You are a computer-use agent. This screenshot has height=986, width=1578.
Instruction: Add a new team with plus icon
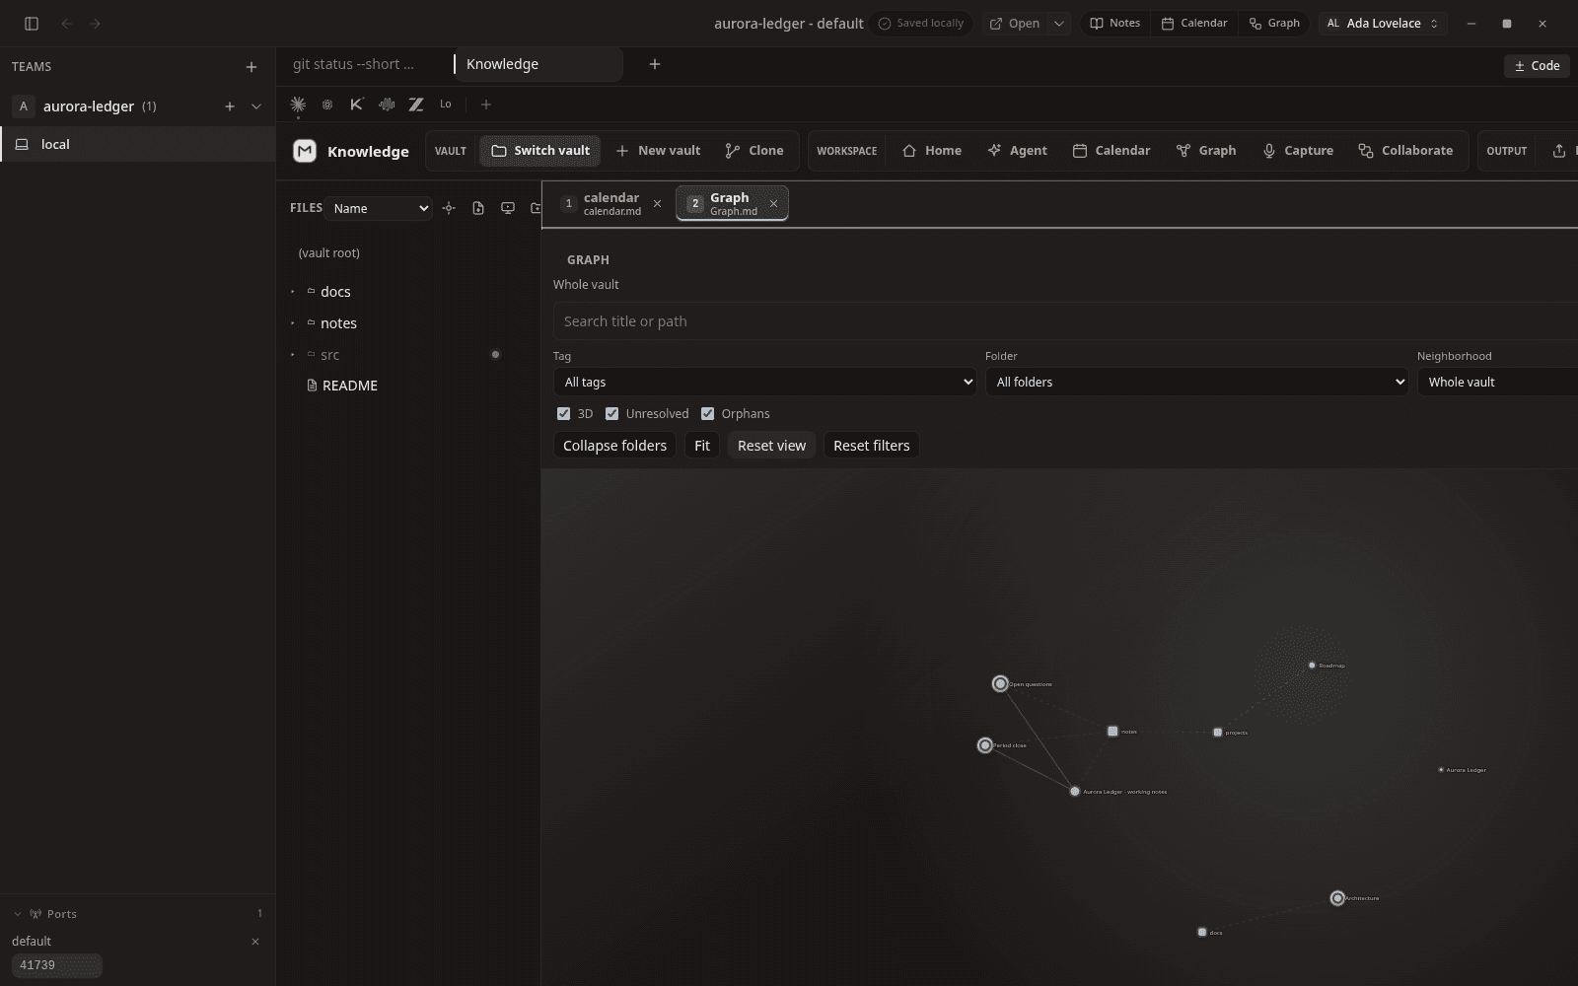(x=251, y=67)
